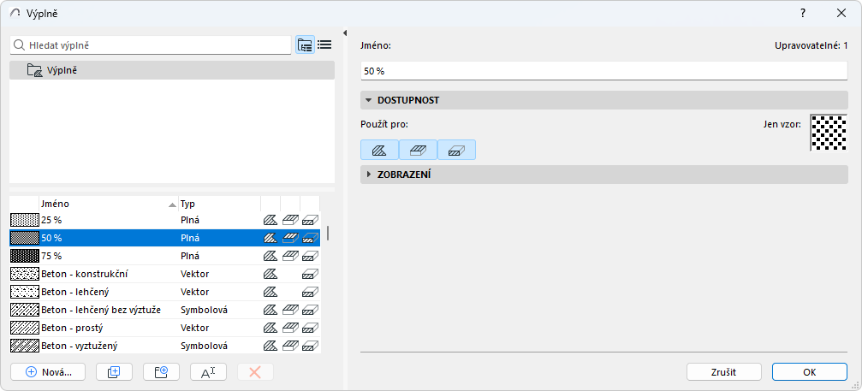Switch to flat list view

coord(324,45)
